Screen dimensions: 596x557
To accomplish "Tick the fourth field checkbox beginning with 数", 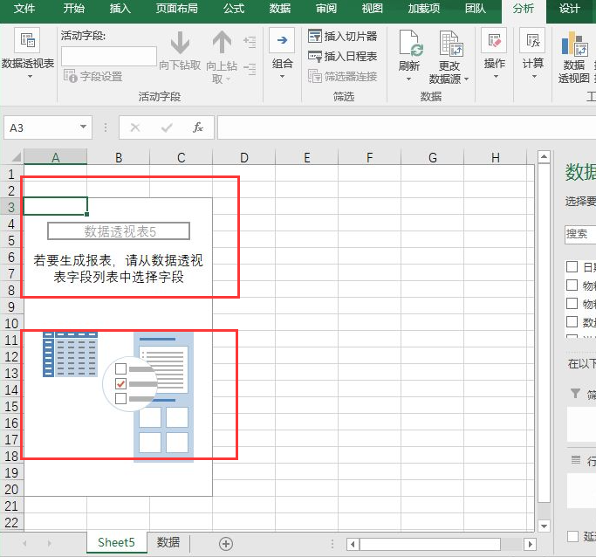I will tap(572, 322).
